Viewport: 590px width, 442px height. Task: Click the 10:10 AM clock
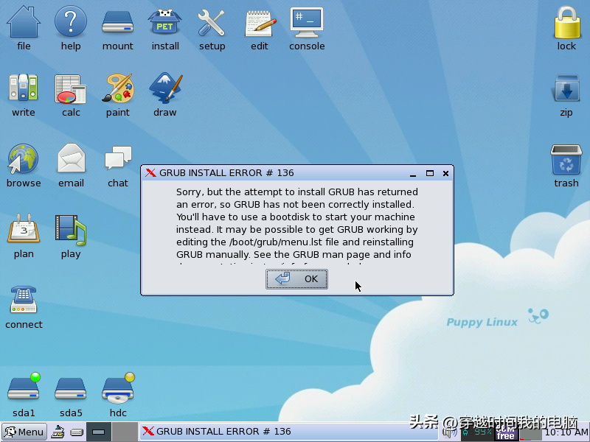point(566,432)
